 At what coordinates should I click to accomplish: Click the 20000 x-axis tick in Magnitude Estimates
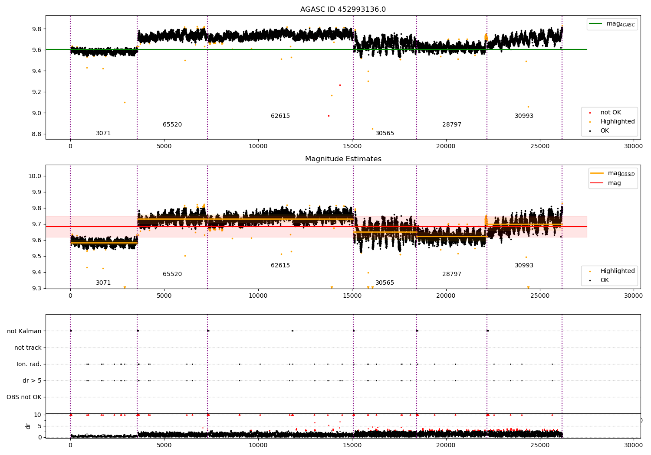[446, 296]
